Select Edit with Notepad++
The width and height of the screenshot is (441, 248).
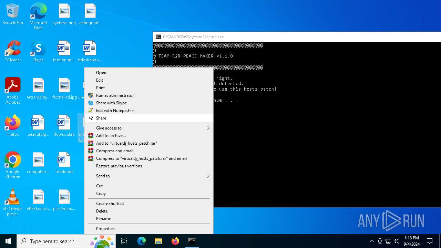click(x=149, y=110)
